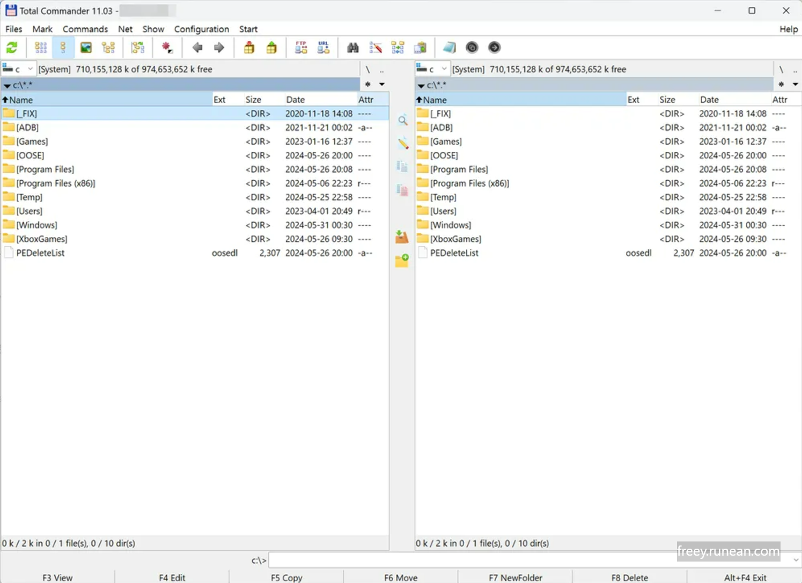The image size is (802, 583).
Task: Click the magnifier View icon between panels
Action: click(x=402, y=121)
